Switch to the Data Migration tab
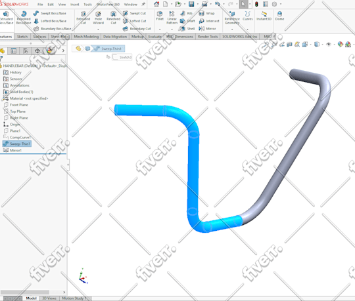The width and height of the screenshot is (355, 301). [115, 37]
